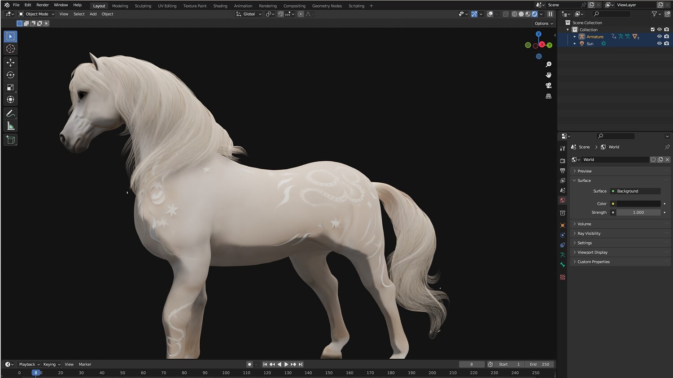Click the pan hand gizmo in the viewport
This screenshot has height=378, width=673.
(x=548, y=75)
